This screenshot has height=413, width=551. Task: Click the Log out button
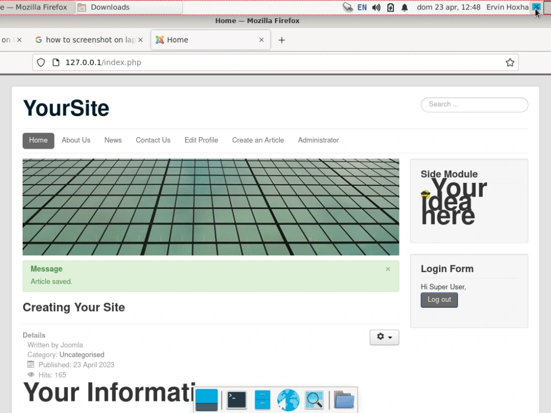(x=439, y=300)
